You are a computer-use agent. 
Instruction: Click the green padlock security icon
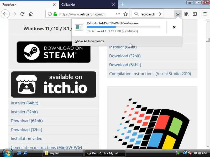click(55, 14)
